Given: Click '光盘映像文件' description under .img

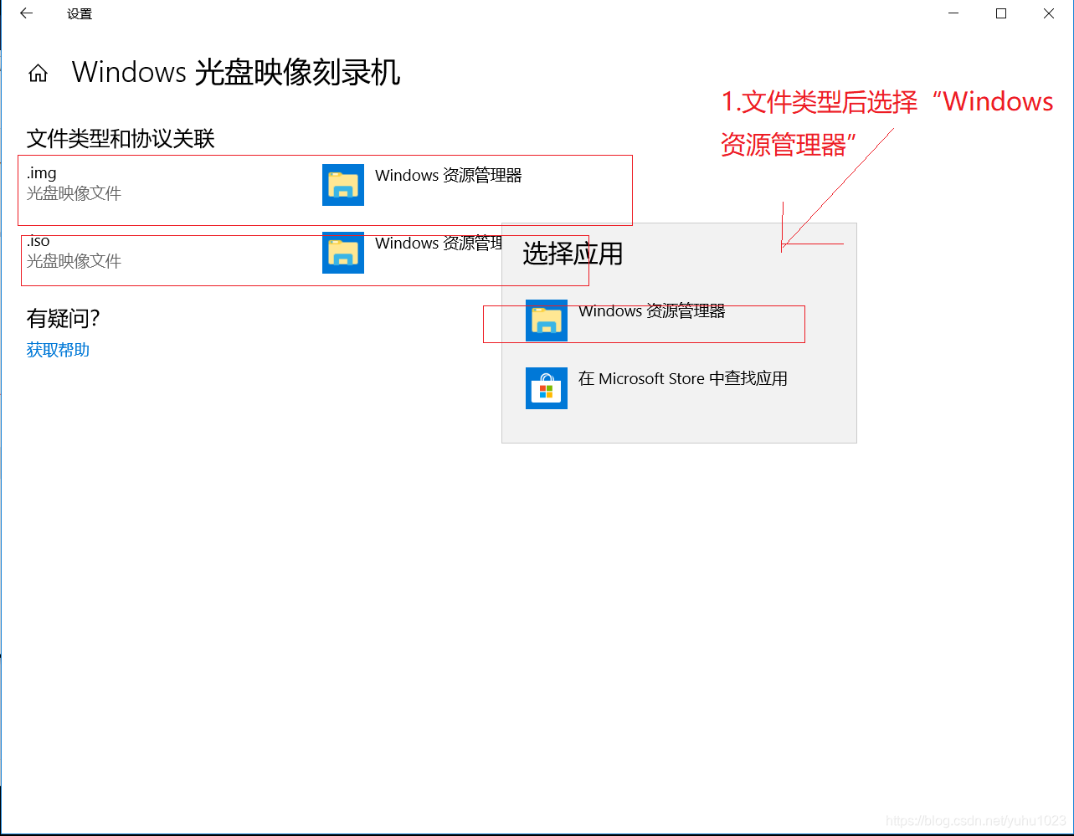Looking at the screenshot, I should [x=74, y=193].
